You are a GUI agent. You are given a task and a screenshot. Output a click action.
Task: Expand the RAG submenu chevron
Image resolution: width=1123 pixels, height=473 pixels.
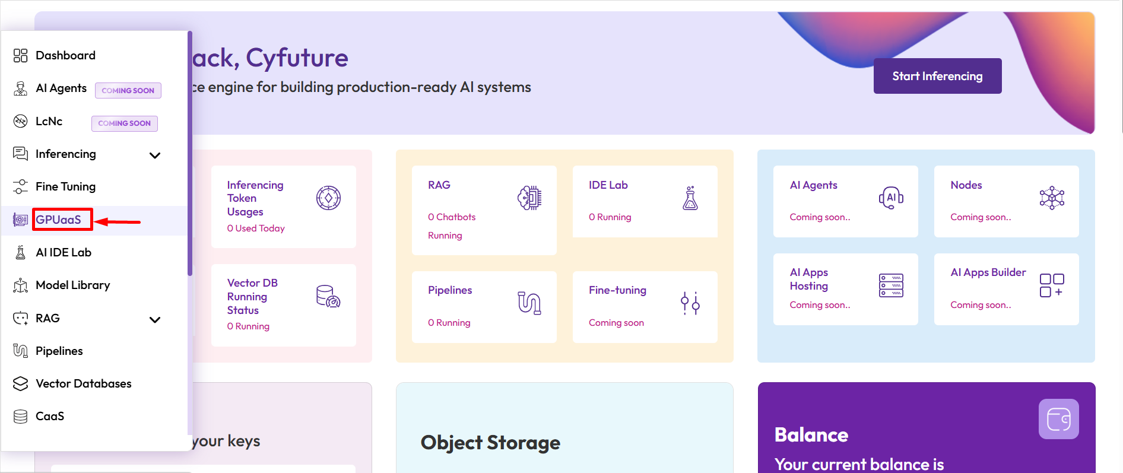coord(155,320)
